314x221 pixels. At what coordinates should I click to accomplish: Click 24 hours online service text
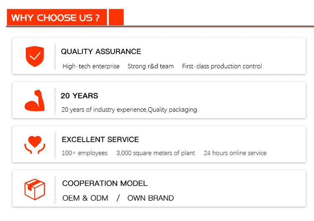pos(235,153)
